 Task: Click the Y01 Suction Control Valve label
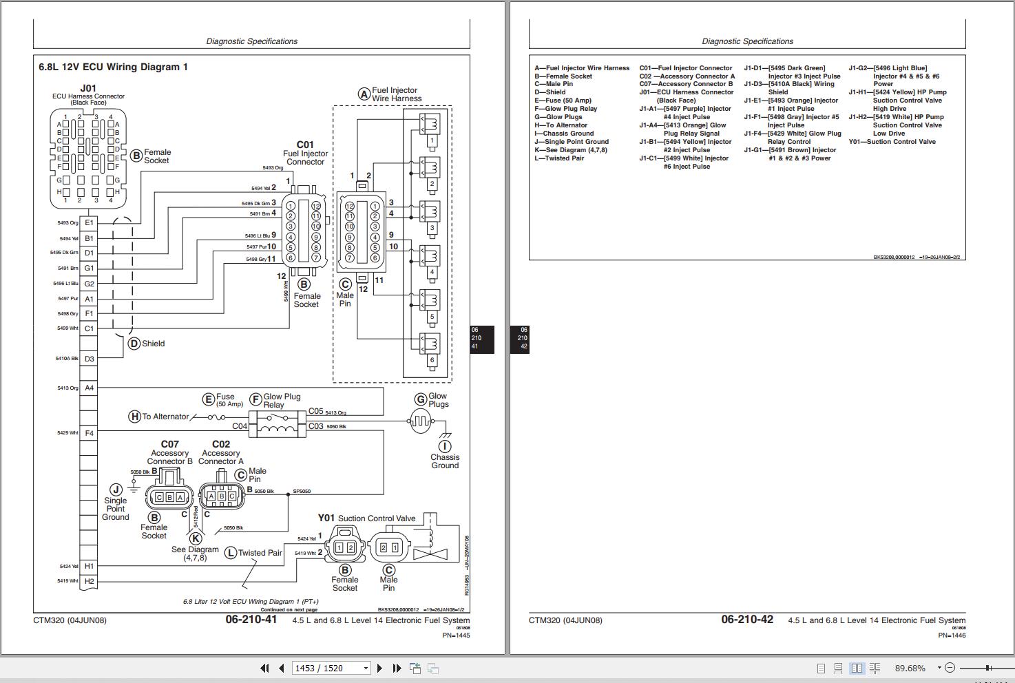click(x=366, y=518)
